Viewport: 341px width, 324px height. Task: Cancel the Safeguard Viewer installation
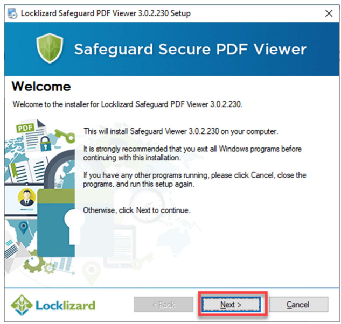coord(298,304)
